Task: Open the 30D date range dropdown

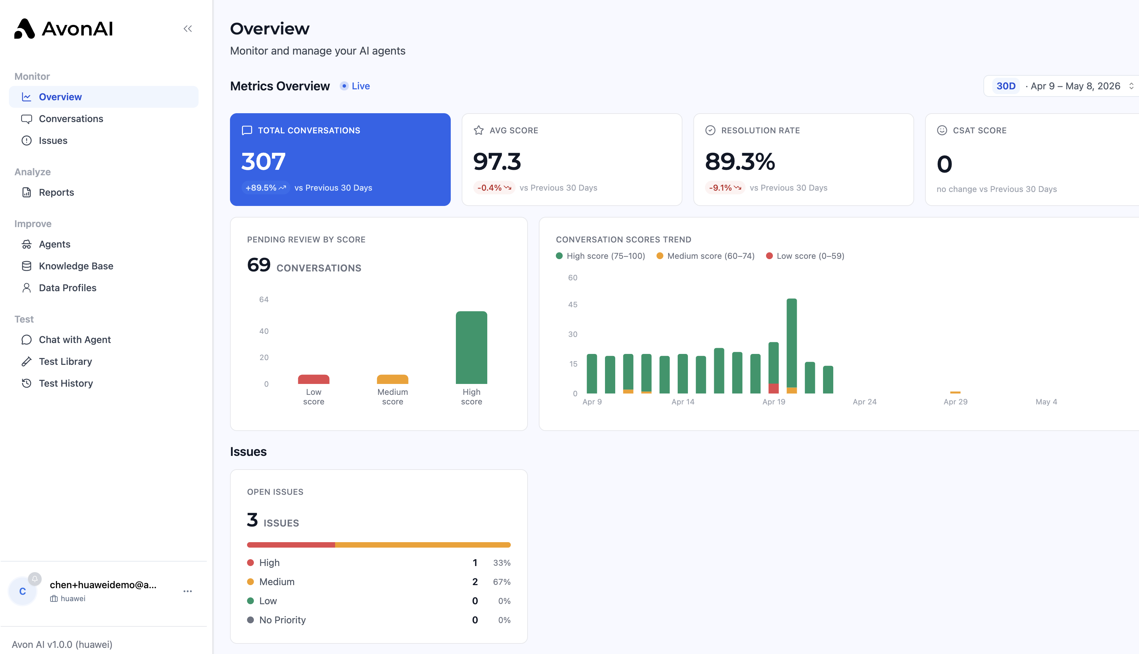Action: coord(1062,86)
